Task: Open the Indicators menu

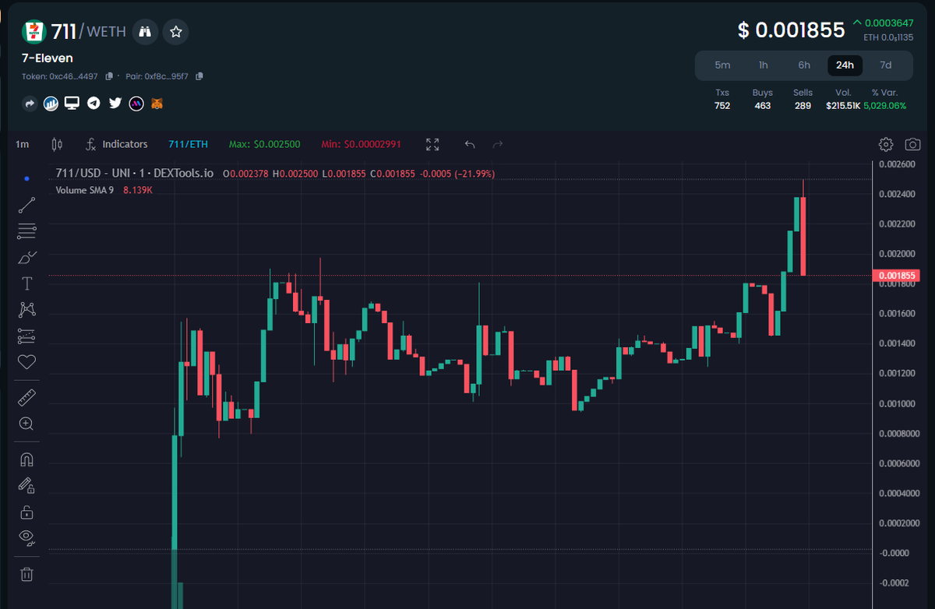Action: point(117,144)
